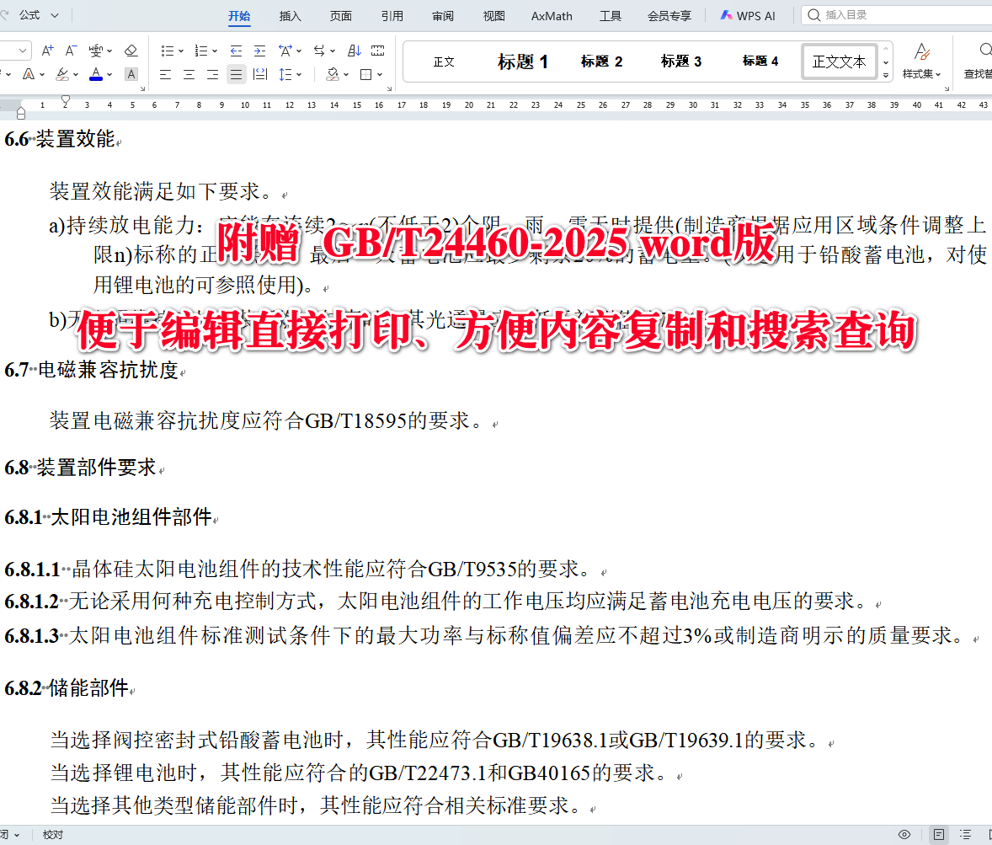Select the Decrease Font Size icon
The width and height of the screenshot is (992, 845).
point(70,50)
